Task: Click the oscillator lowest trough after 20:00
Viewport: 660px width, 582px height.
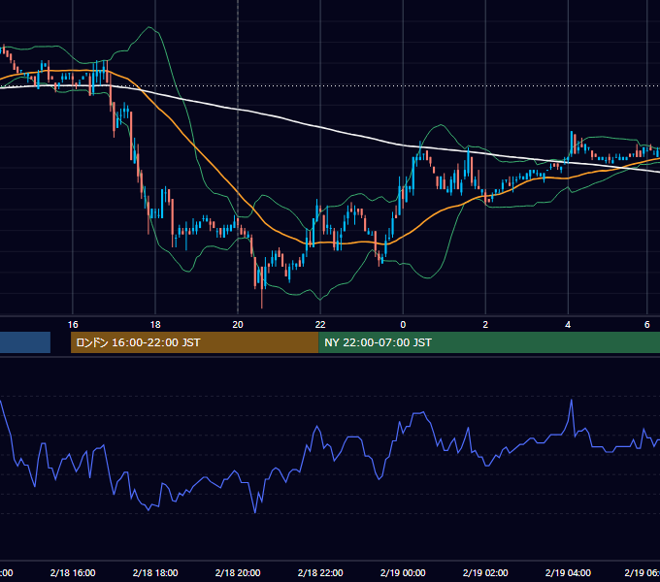Action: tap(255, 511)
